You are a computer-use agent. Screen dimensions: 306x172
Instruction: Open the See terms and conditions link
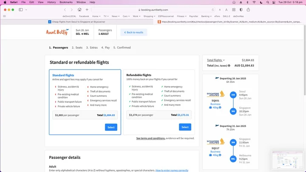pyautogui.click(x=150, y=138)
